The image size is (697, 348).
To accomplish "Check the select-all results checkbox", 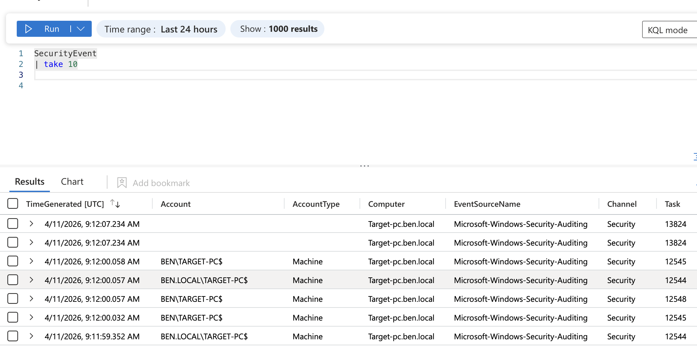I will click(x=12, y=203).
